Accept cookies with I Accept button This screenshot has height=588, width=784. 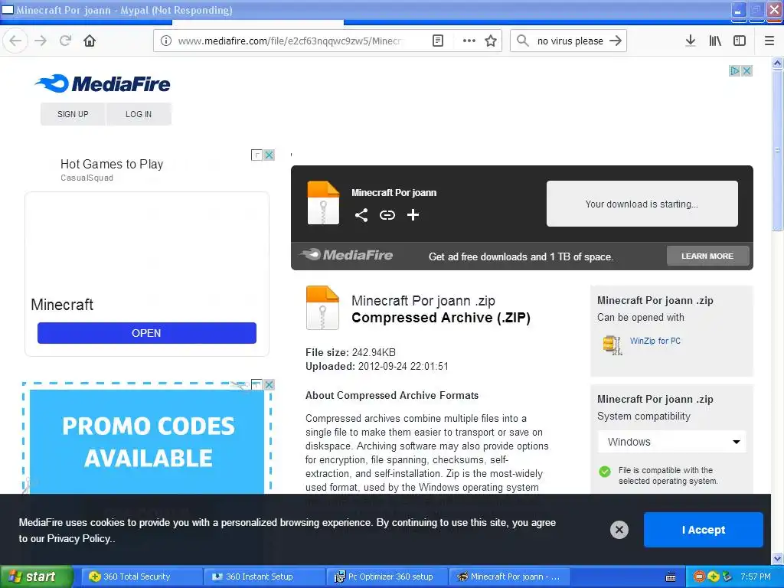[703, 530]
